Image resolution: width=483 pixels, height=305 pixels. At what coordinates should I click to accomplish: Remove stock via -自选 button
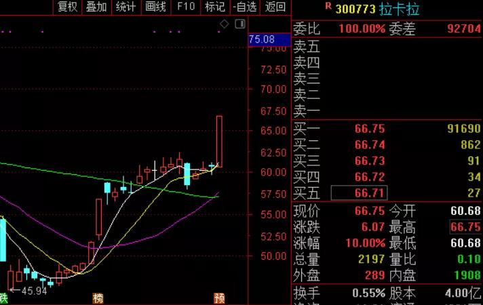coord(245,7)
